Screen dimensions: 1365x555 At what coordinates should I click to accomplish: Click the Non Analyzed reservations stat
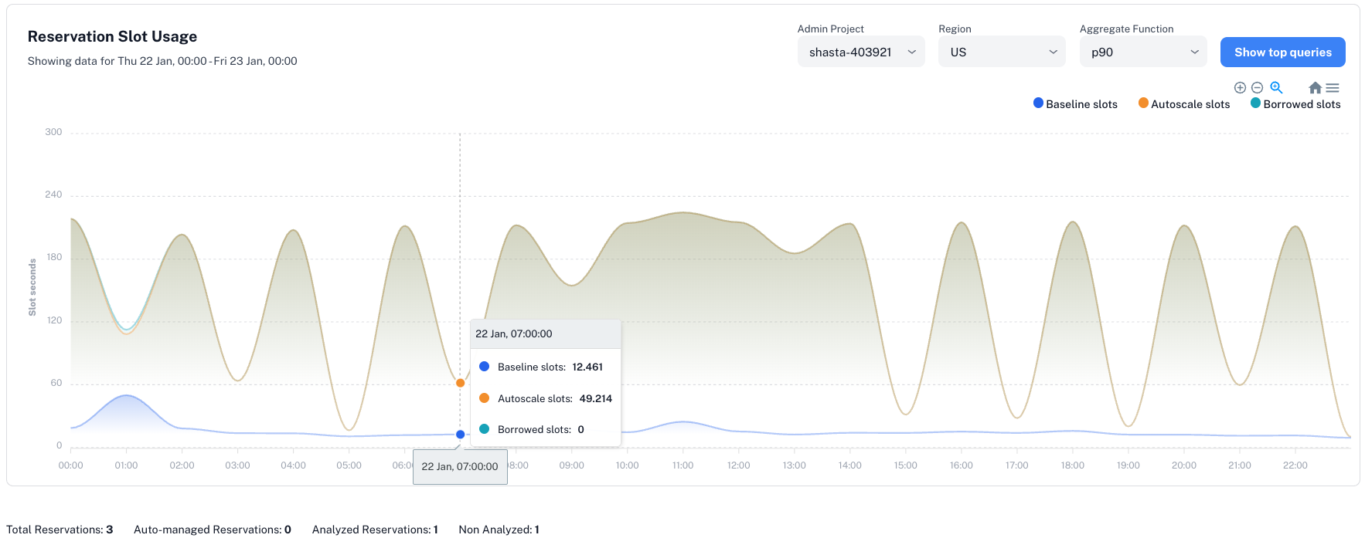point(499,530)
